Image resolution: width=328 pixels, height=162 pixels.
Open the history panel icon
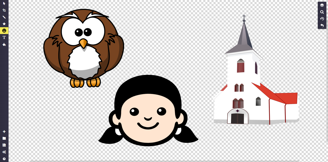[x=322, y=19]
